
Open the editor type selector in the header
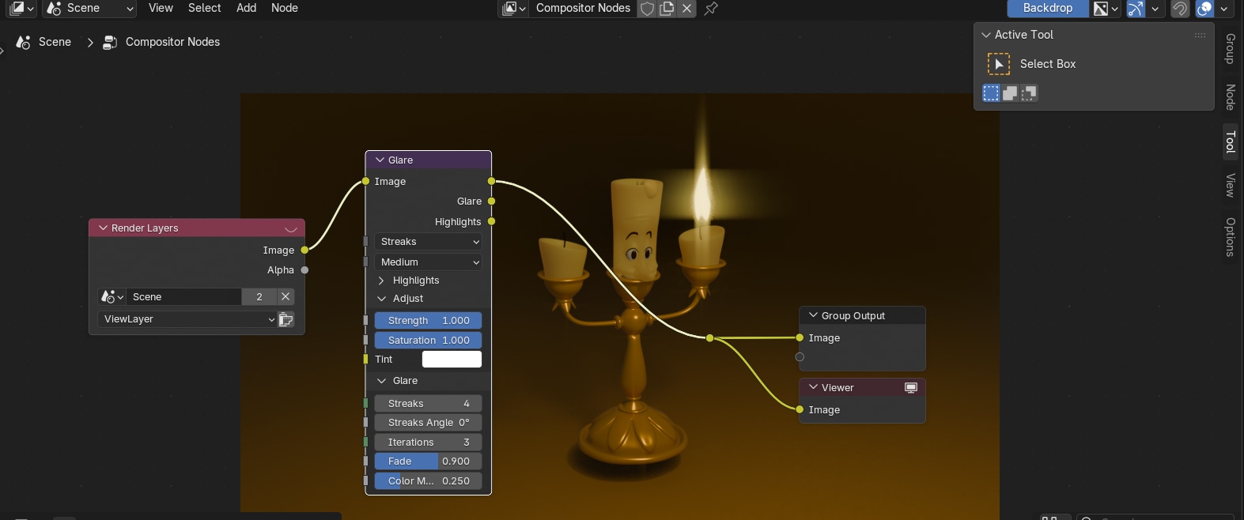tap(21, 8)
